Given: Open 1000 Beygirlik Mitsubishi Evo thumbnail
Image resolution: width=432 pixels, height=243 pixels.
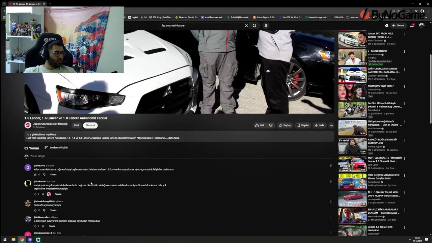Looking at the screenshot, I should (352, 181).
